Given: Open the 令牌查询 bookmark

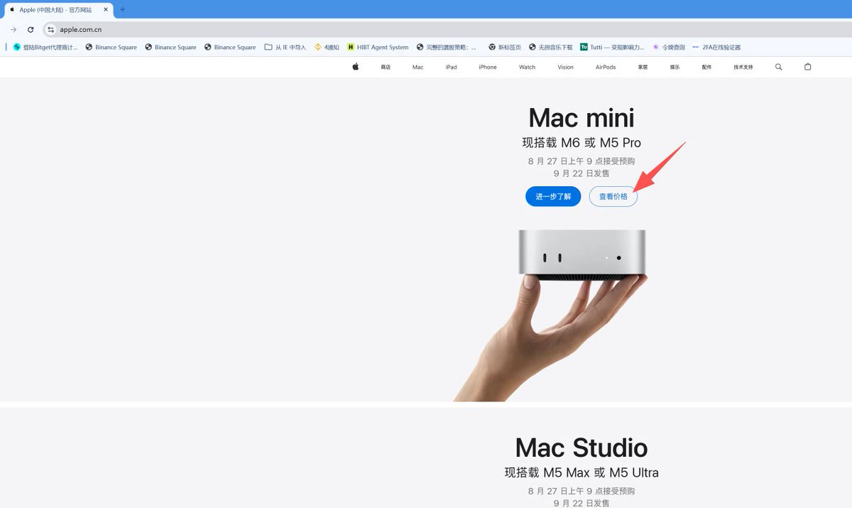Looking at the screenshot, I should click(x=669, y=48).
